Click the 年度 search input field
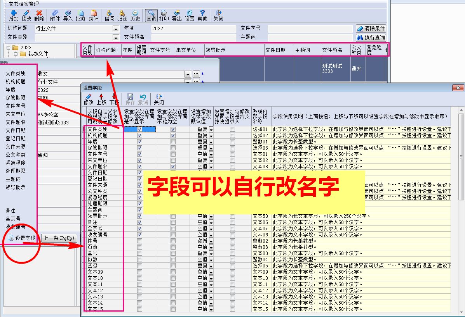The height and width of the screenshot is (317, 465). click(193, 29)
